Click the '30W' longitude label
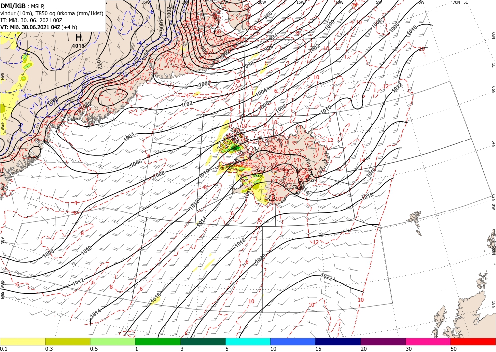 point(185,2)
